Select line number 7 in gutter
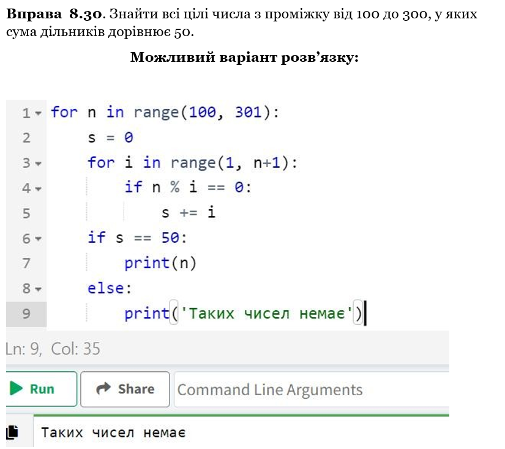 click(26, 263)
